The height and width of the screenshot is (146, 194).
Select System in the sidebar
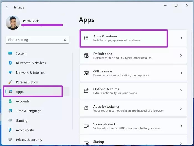pos(21,53)
